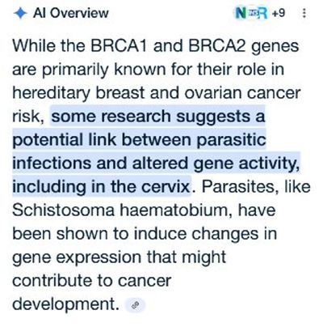323x327 pixels.
Task: Click the AI Overview heading label
Action: pyautogui.click(x=71, y=13)
